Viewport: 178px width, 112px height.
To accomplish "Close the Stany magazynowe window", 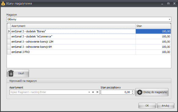I will coord(174,3).
